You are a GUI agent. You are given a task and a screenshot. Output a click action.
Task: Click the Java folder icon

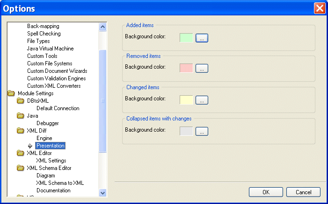tap(21, 116)
